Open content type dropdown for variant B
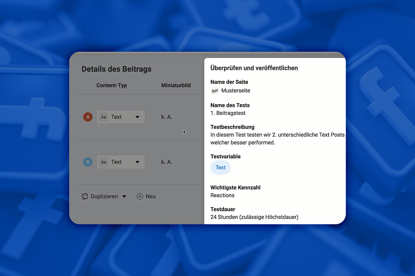 click(121, 162)
